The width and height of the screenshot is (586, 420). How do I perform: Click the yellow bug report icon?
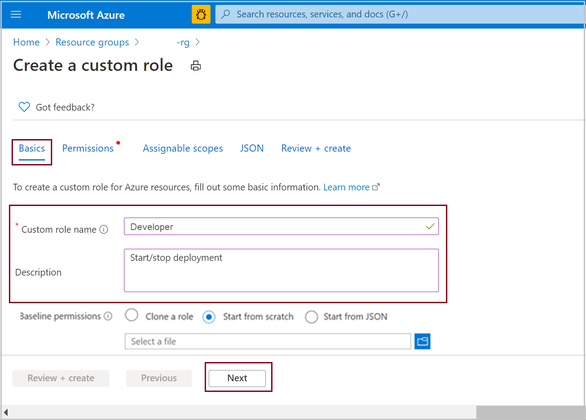(x=201, y=14)
